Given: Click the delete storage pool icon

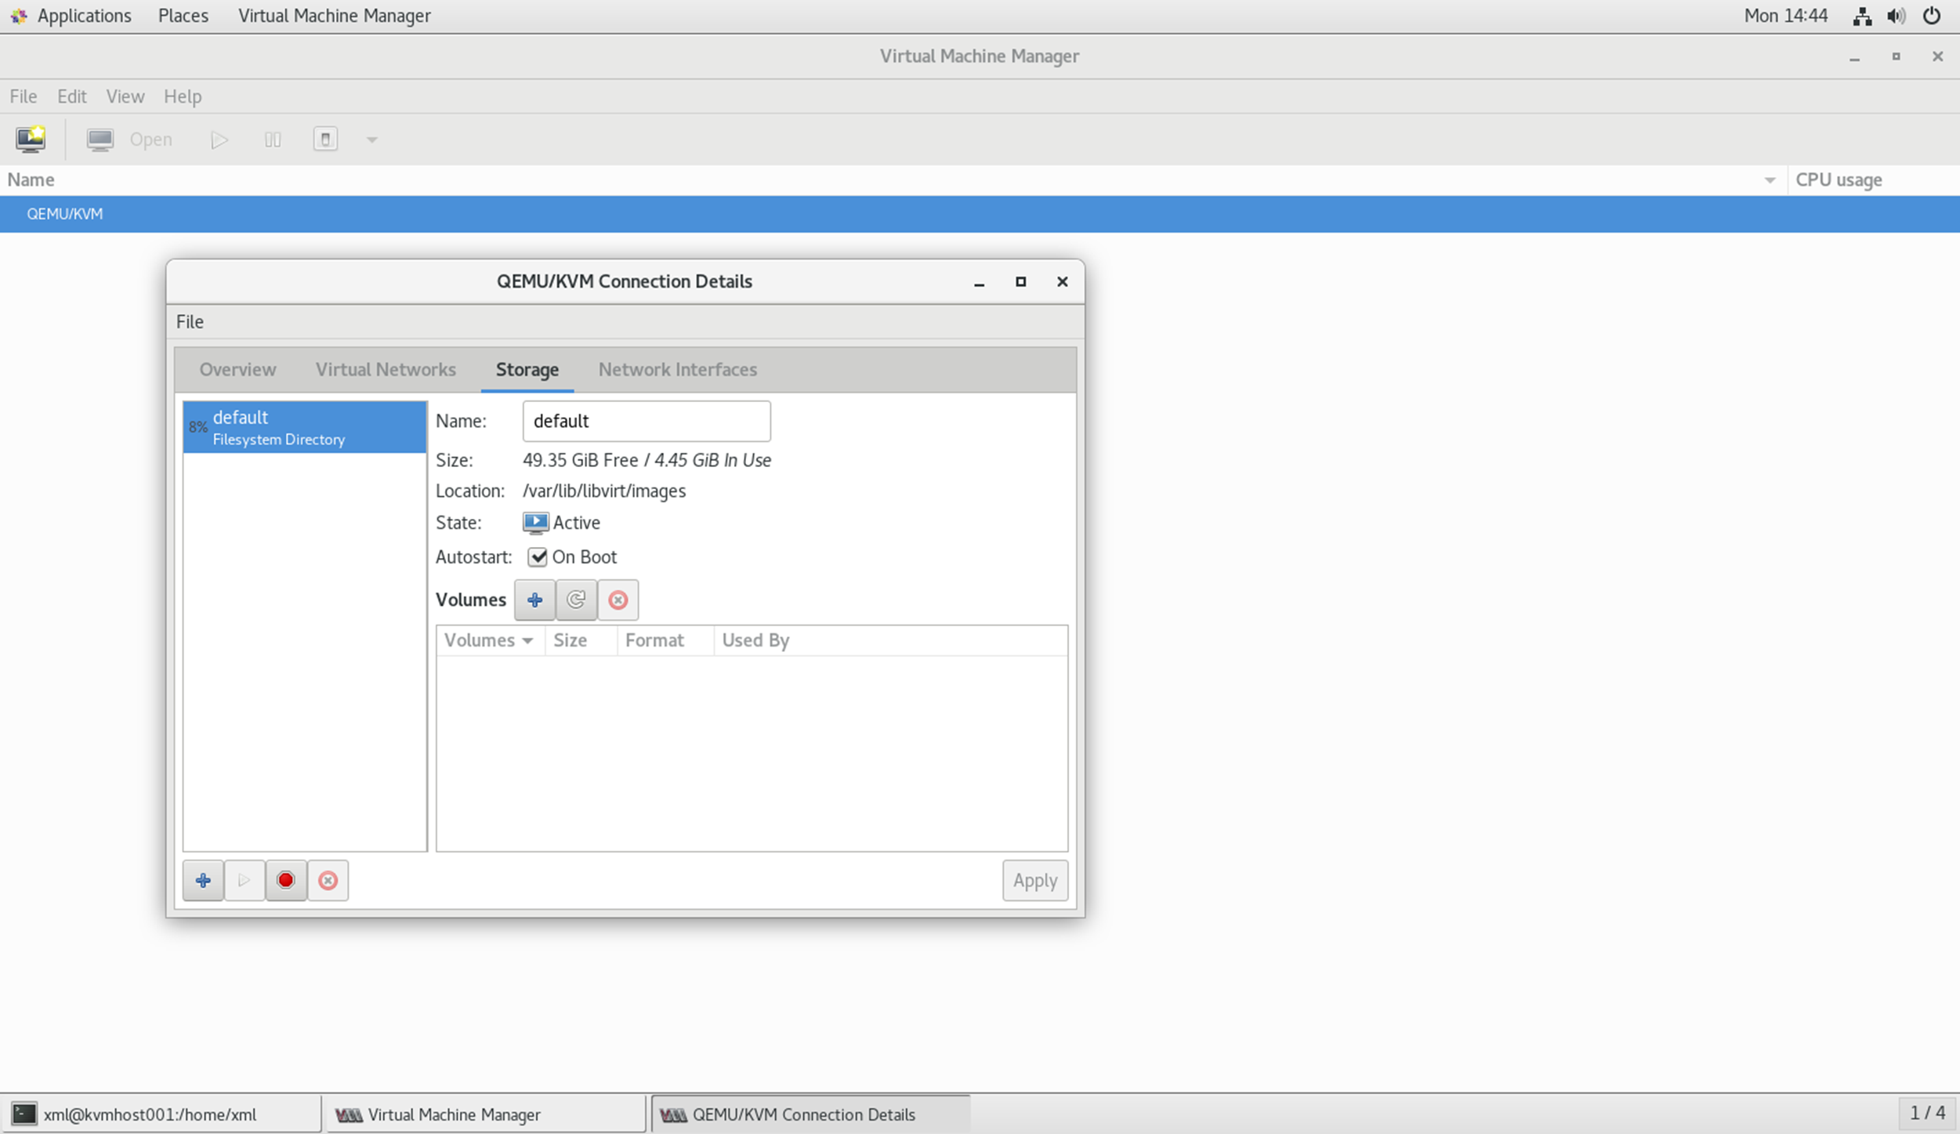Looking at the screenshot, I should click(x=328, y=880).
